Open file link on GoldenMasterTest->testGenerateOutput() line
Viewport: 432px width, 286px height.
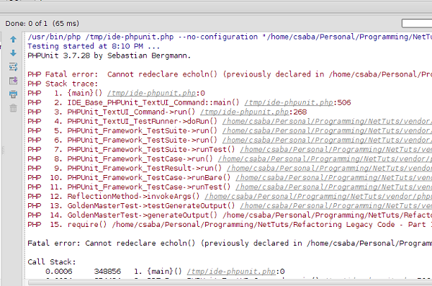coord(336,206)
